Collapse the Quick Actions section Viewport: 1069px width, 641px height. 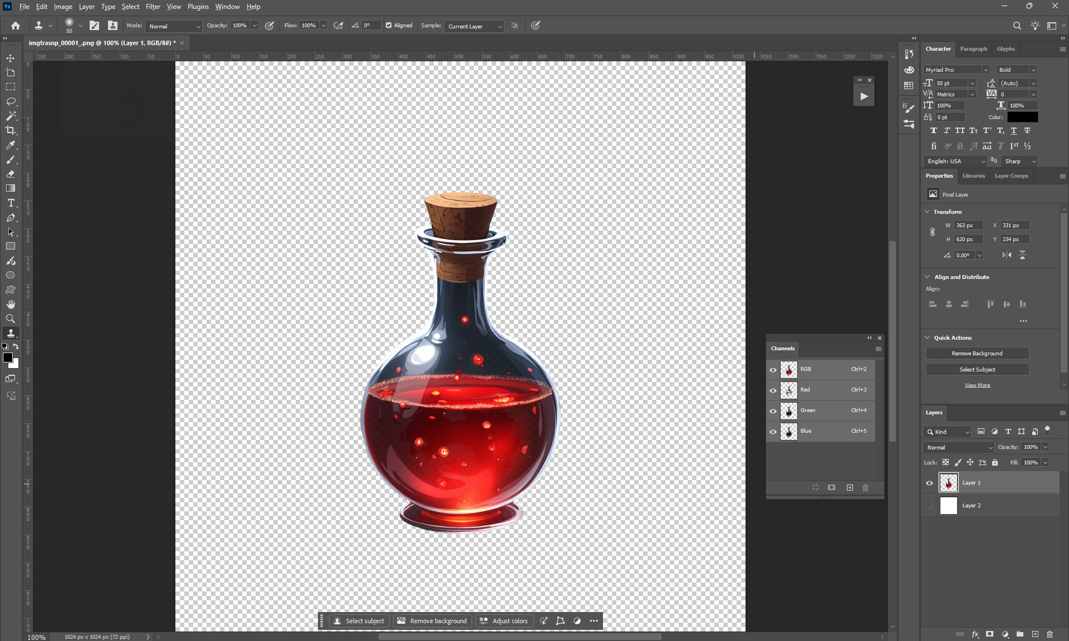click(x=928, y=337)
